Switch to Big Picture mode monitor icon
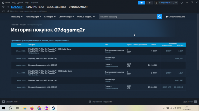The width and height of the screenshot is (199, 111). (182, 3)
